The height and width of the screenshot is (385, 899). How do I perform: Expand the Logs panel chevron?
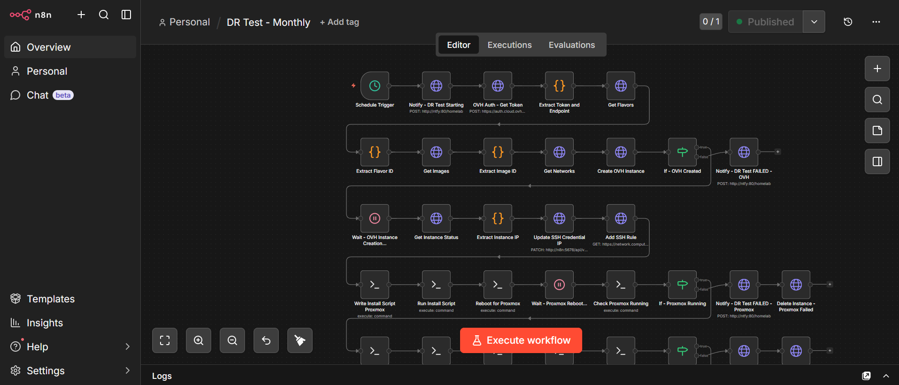tap(886, 376)
